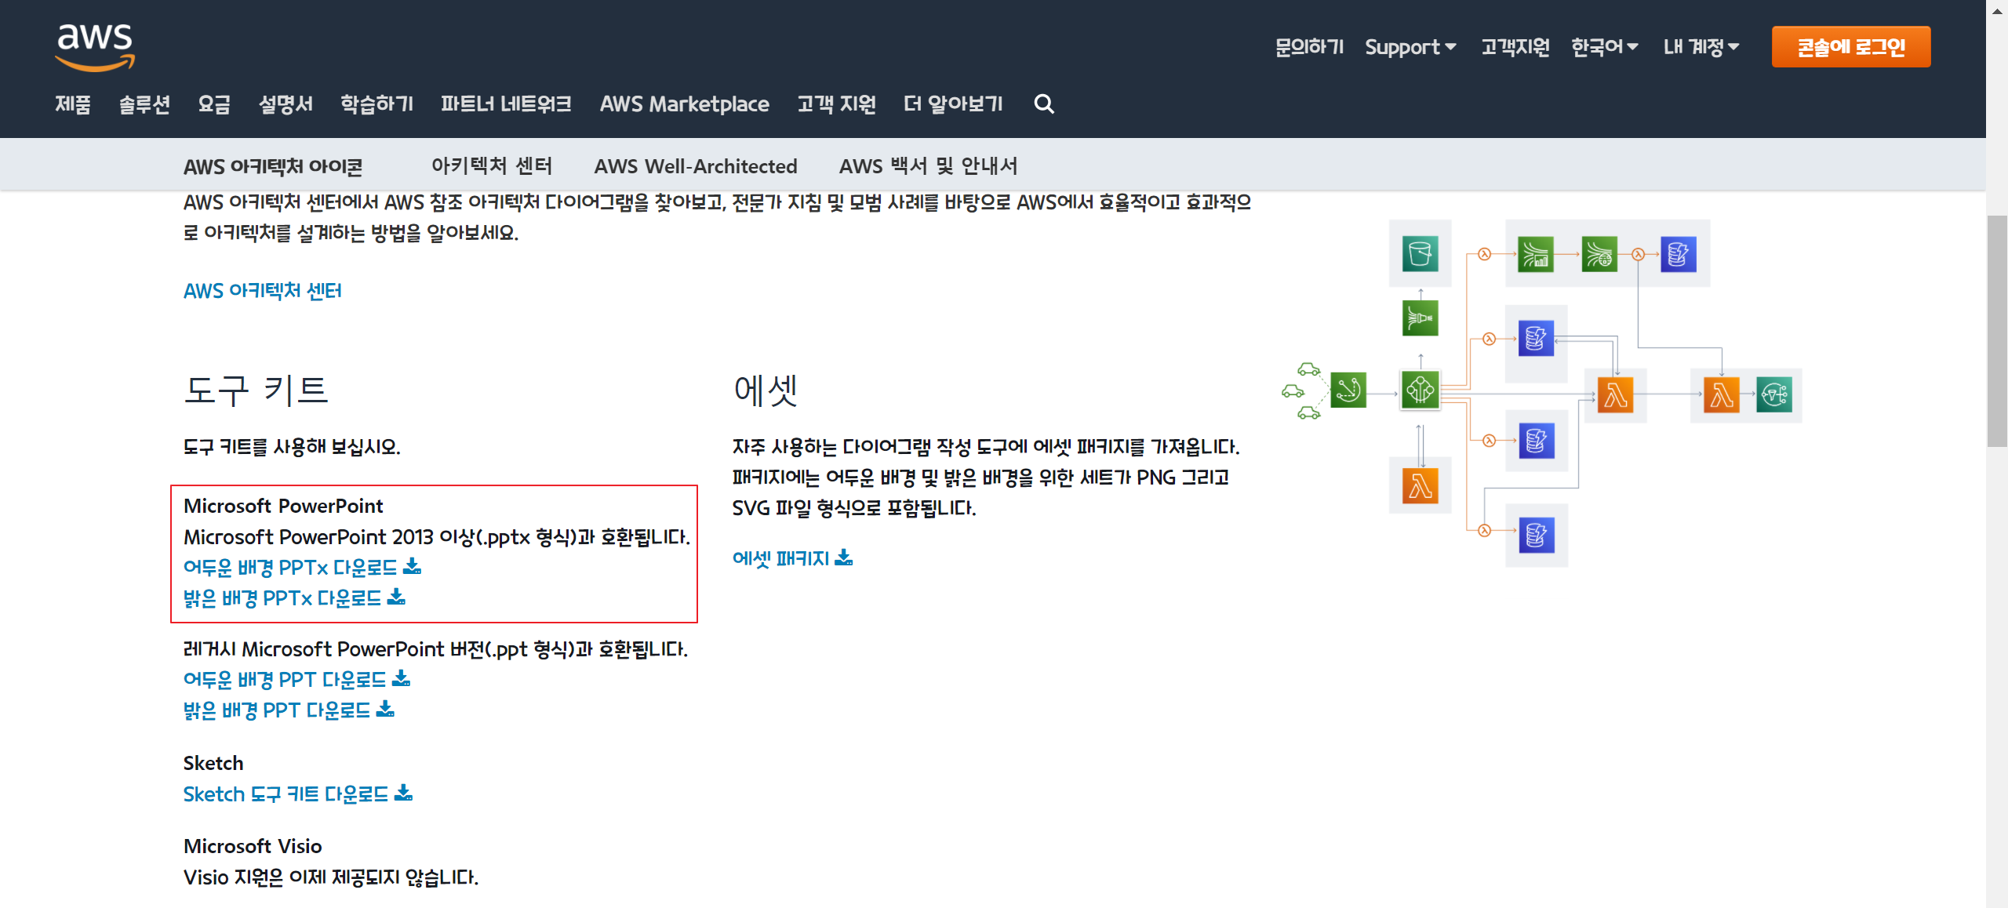Open the search magnifier icon
Viewport: 2008px width, 908px height.
click(1043, 104)
